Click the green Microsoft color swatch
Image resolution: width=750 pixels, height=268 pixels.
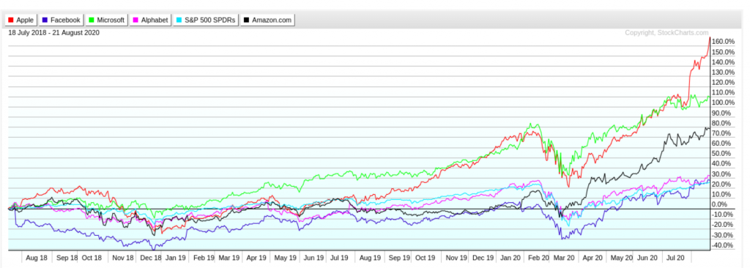pos(91,20)
